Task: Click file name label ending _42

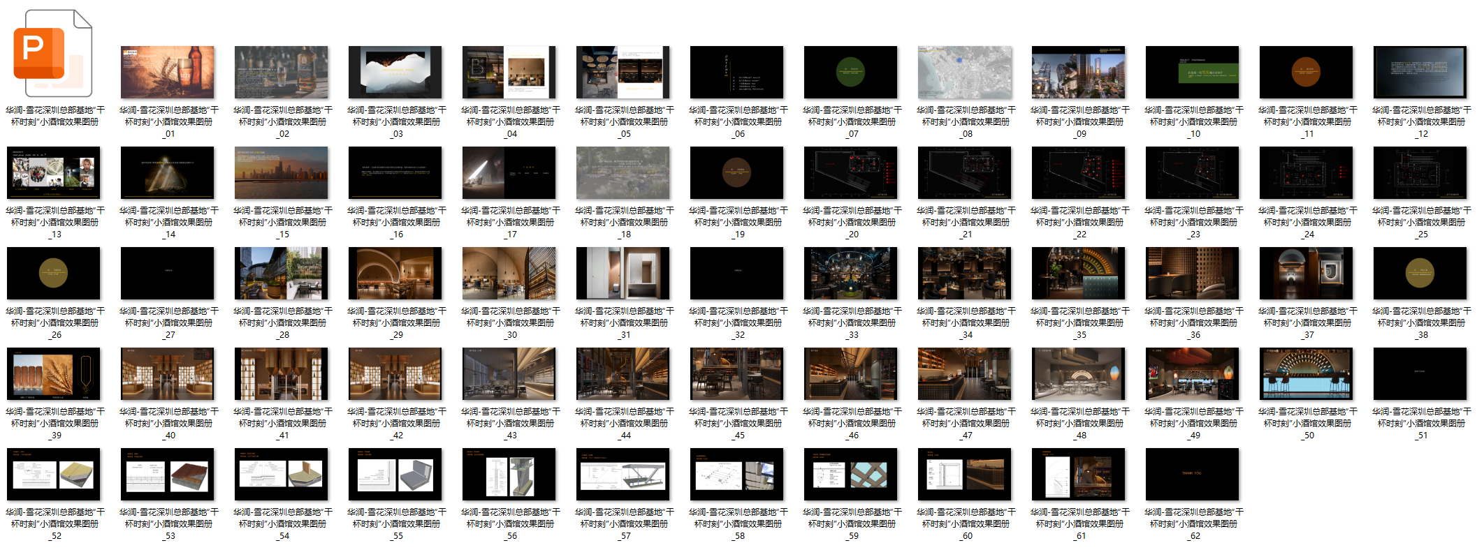Action: (397, 423)
